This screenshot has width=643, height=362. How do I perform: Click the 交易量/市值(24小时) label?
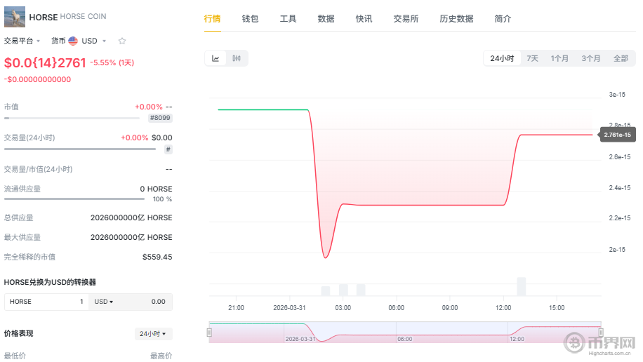pos(38,170)
